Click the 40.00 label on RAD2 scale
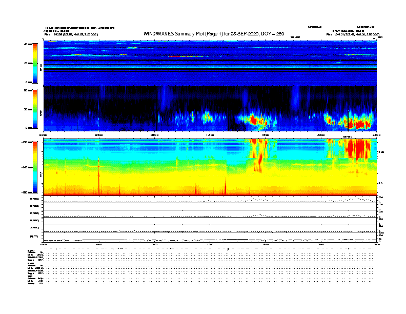Screen dimensions: 406x314 [x=28, y=44]
